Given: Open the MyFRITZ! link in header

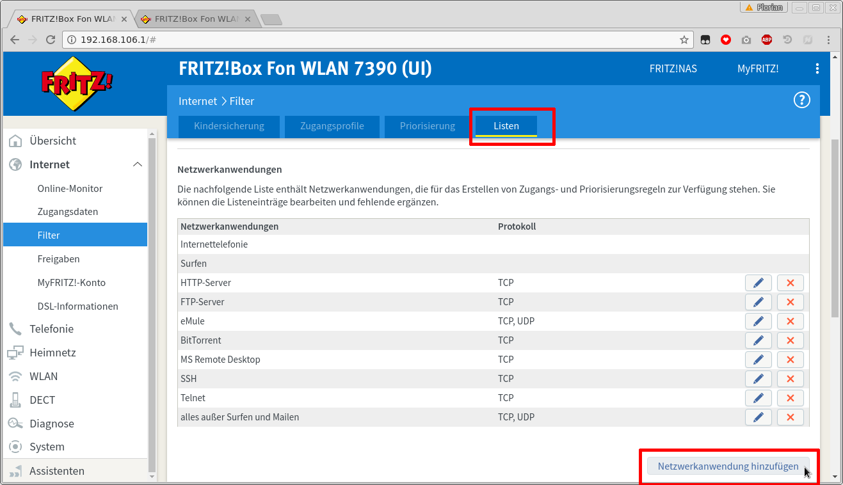Looking at the screenshot, I should (x=757, y=69).
